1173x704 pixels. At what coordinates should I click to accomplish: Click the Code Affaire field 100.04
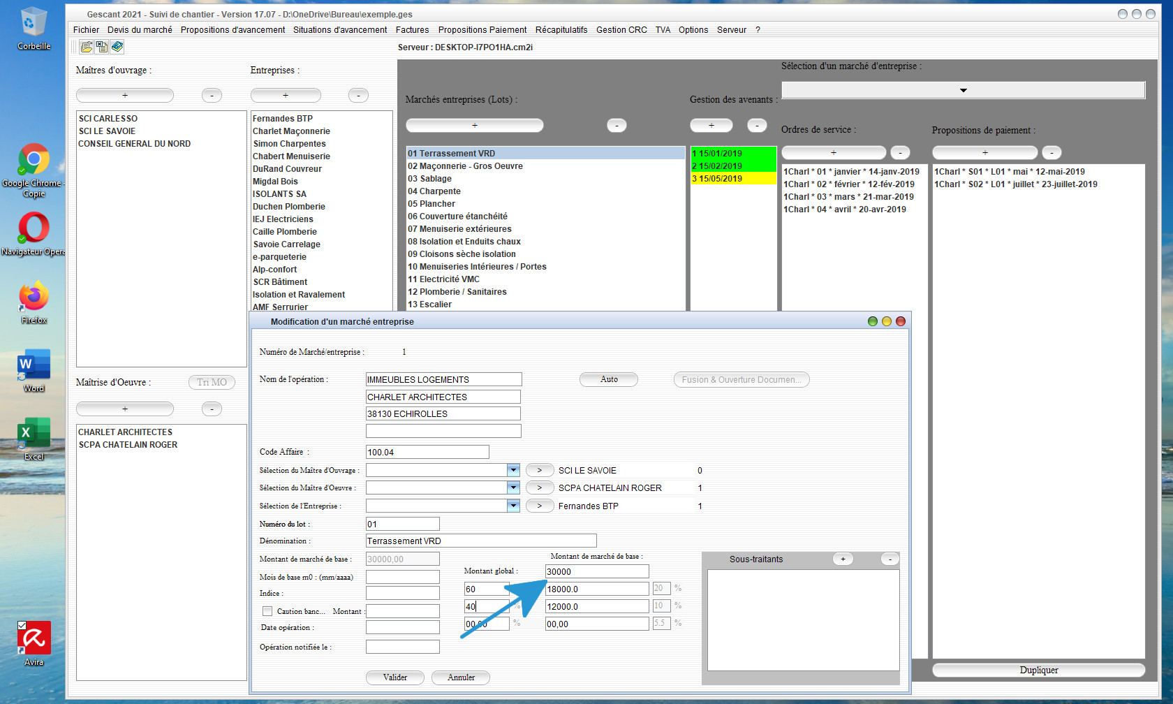click(427, 452)
